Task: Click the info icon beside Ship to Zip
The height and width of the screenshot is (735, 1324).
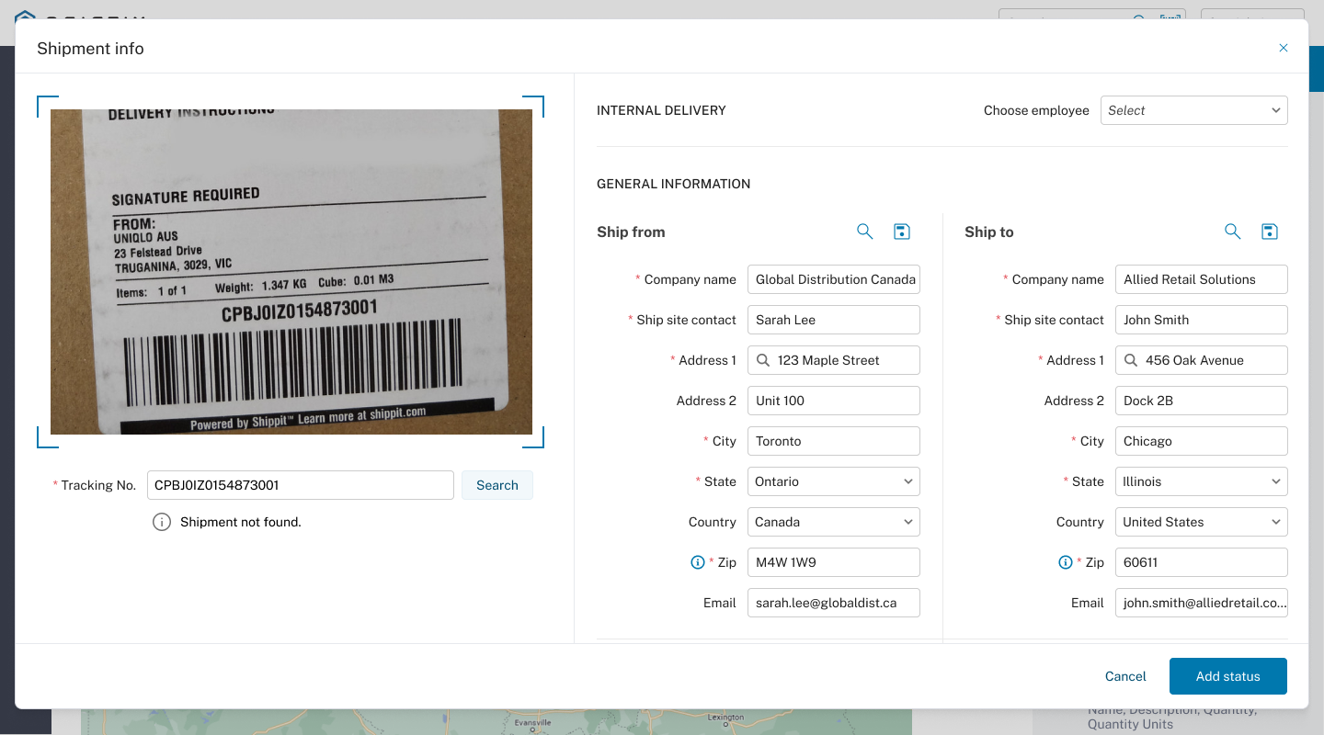Action: (1065, 562)
